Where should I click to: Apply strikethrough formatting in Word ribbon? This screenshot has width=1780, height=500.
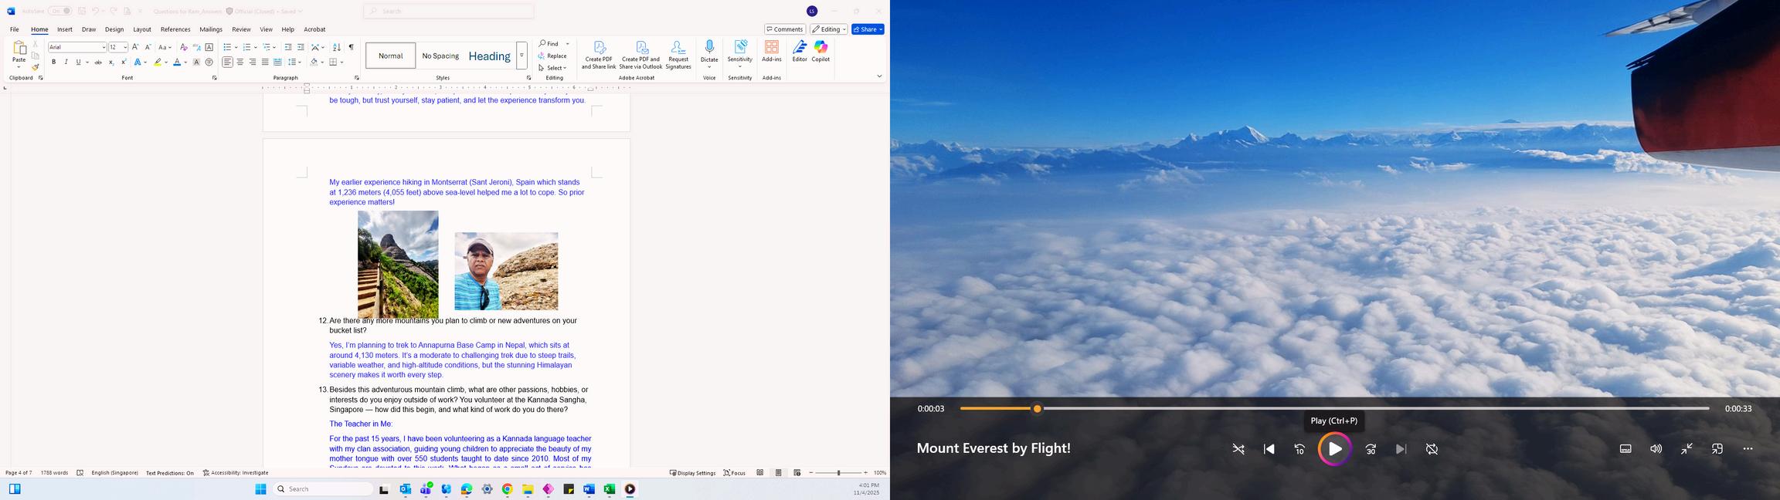(98, 62)
